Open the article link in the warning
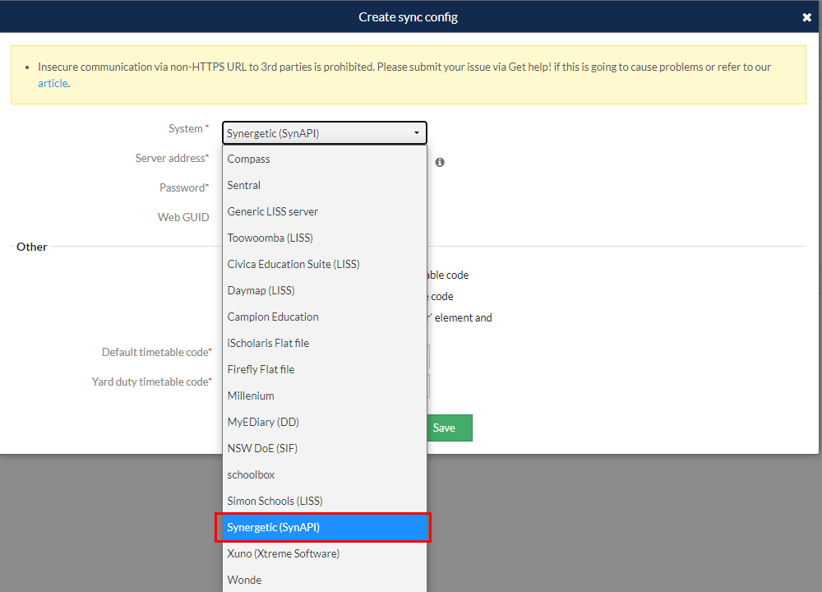 (x=53, y=83)
